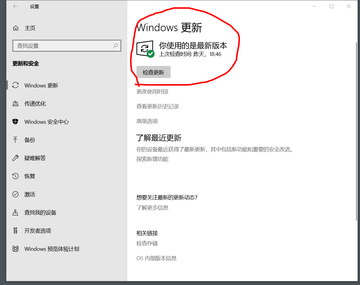The image size is (360, 285).
Task: Click the 想要关注最新的更新动态 text
Action: coord(167,197)
